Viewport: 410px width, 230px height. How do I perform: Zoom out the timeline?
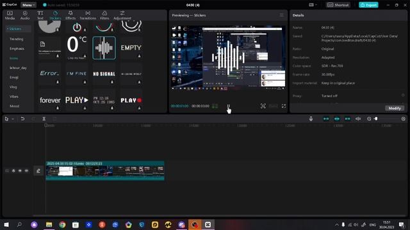(x=369, y=119)
